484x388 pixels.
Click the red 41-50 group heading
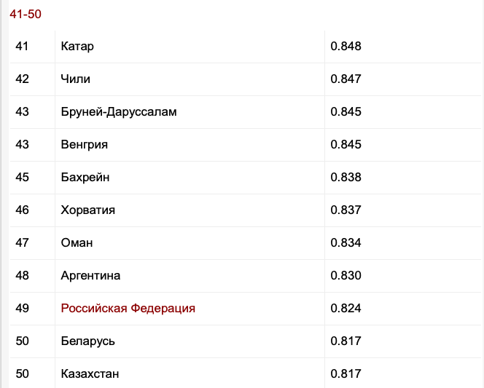pyautogui.click(x=26, y=15)
